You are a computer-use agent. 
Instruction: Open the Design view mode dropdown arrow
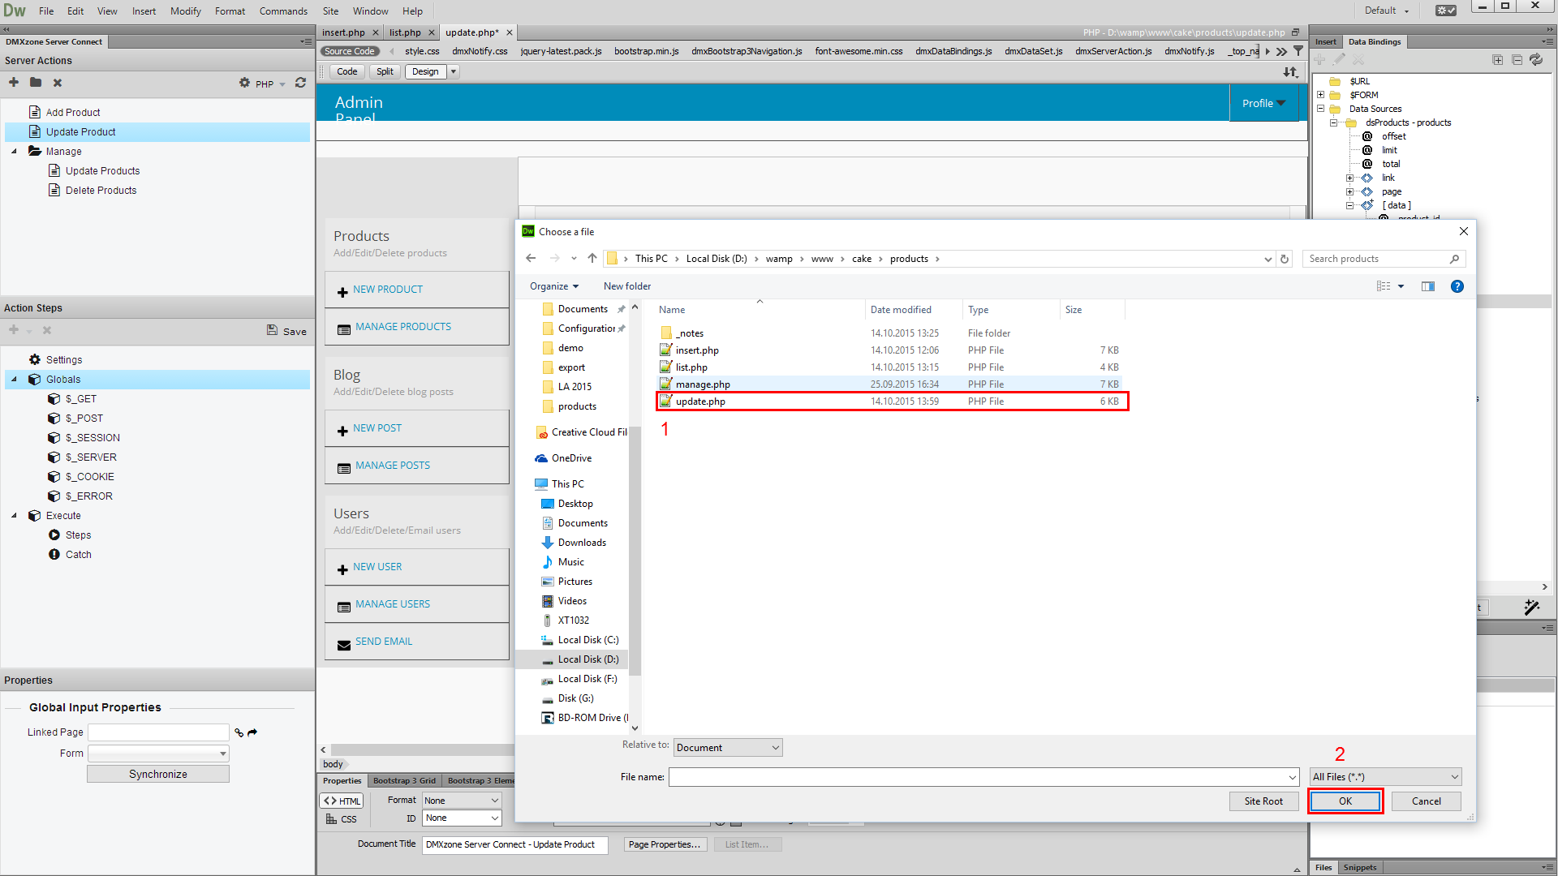[454, 72]
